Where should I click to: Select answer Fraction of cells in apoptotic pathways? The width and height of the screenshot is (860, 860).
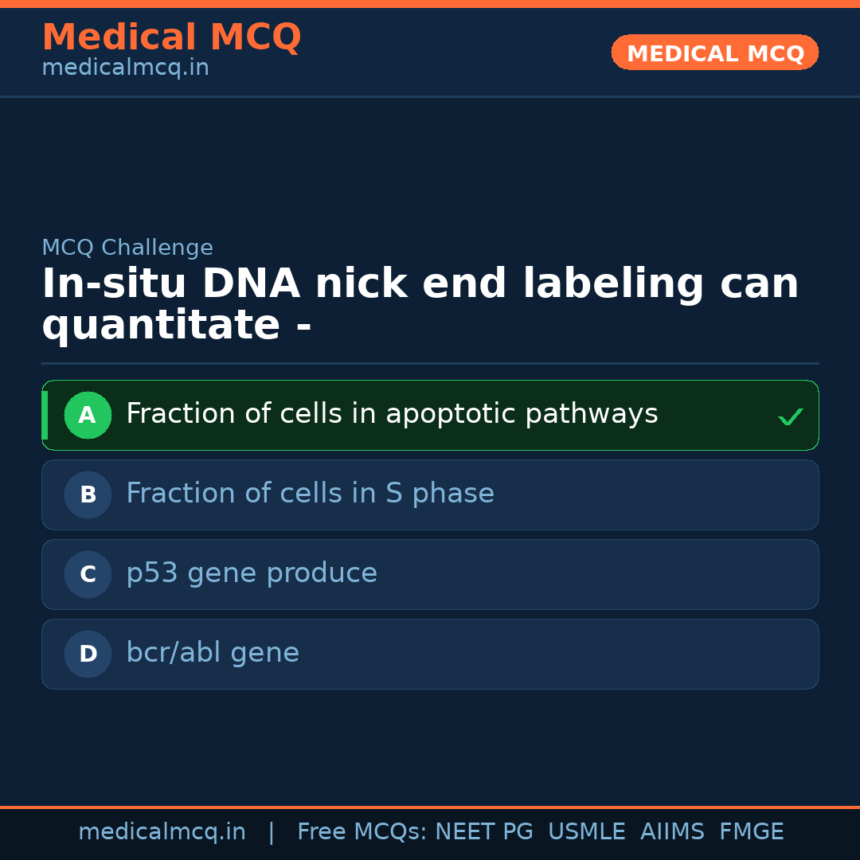[x=392, y=414]
